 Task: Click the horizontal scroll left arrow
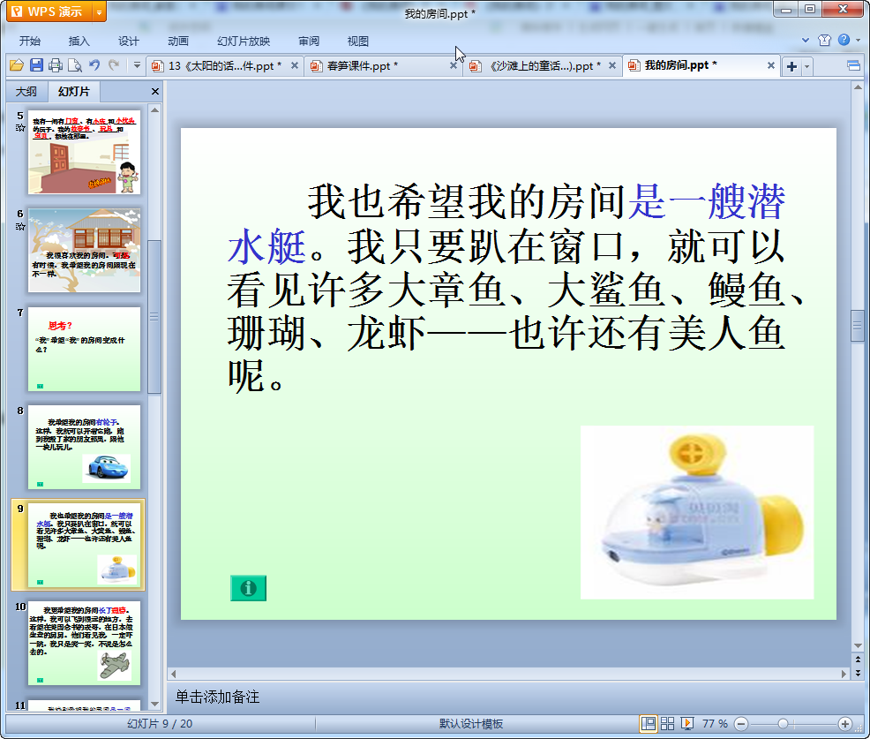tap(173, 674)
